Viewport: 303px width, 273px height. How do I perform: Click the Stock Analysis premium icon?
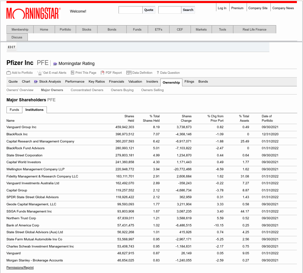(x=36, y=82)
